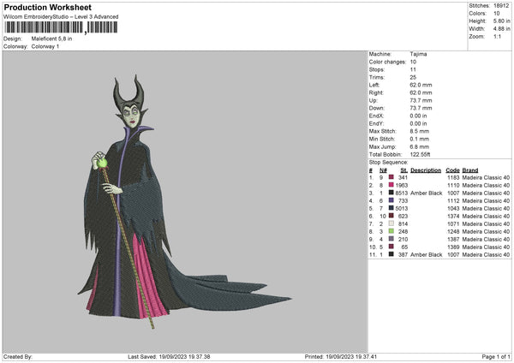
Task: Click the Code column header
Action: point(452,170)
